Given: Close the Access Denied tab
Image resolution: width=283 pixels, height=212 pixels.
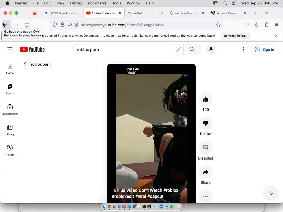Looking at the screenshot, I should coord(245,13).
